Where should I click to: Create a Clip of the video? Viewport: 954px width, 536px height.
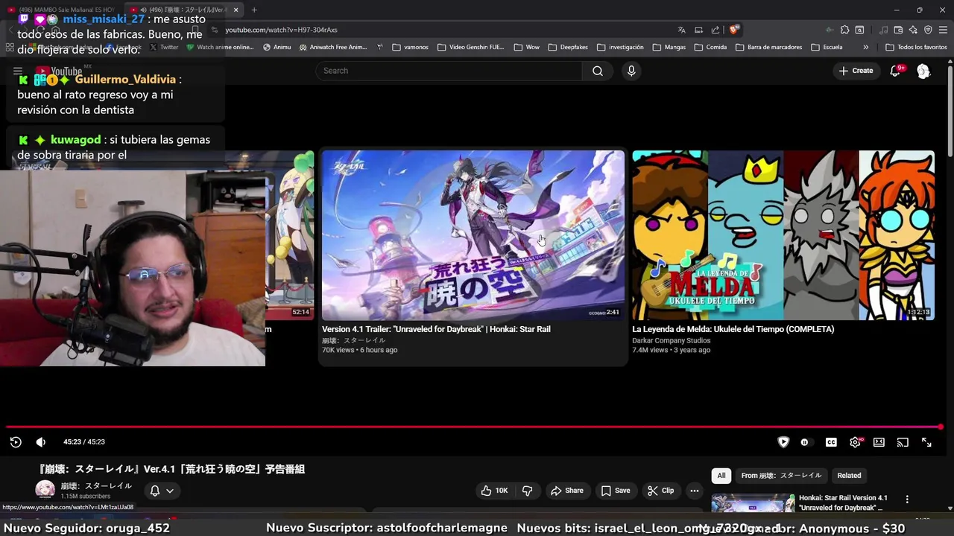(x=660, y=491)
